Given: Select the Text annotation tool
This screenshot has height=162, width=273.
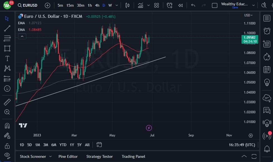Looking at the screenshot, I should click(x=7, y=58).
